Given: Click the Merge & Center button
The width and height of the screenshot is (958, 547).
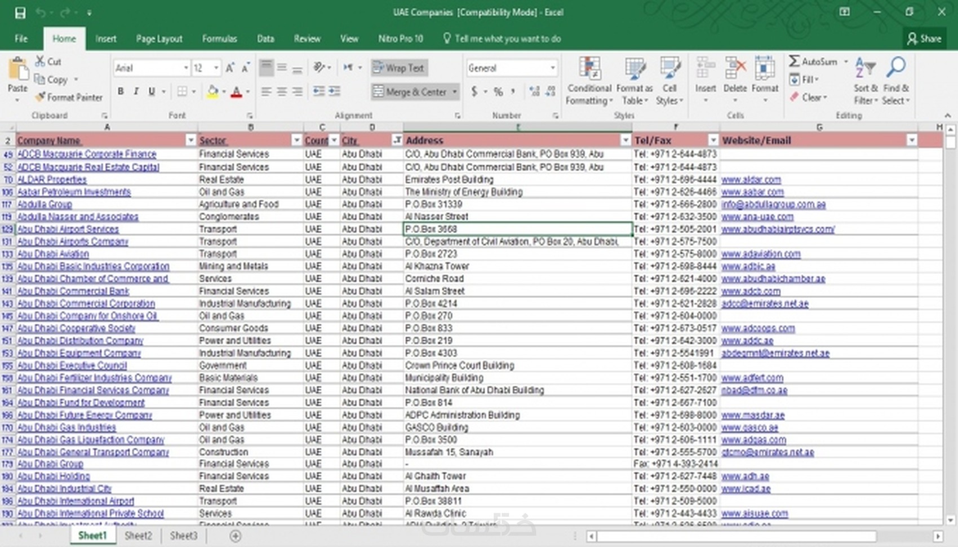Looking at the screenshot, I should pyautogui.click(x=410, y=91).
